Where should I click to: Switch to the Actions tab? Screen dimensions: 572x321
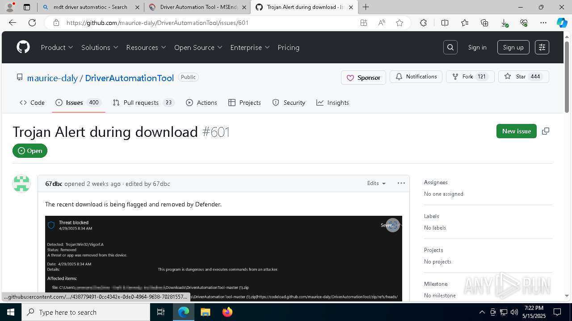click(x=202, y=103)
